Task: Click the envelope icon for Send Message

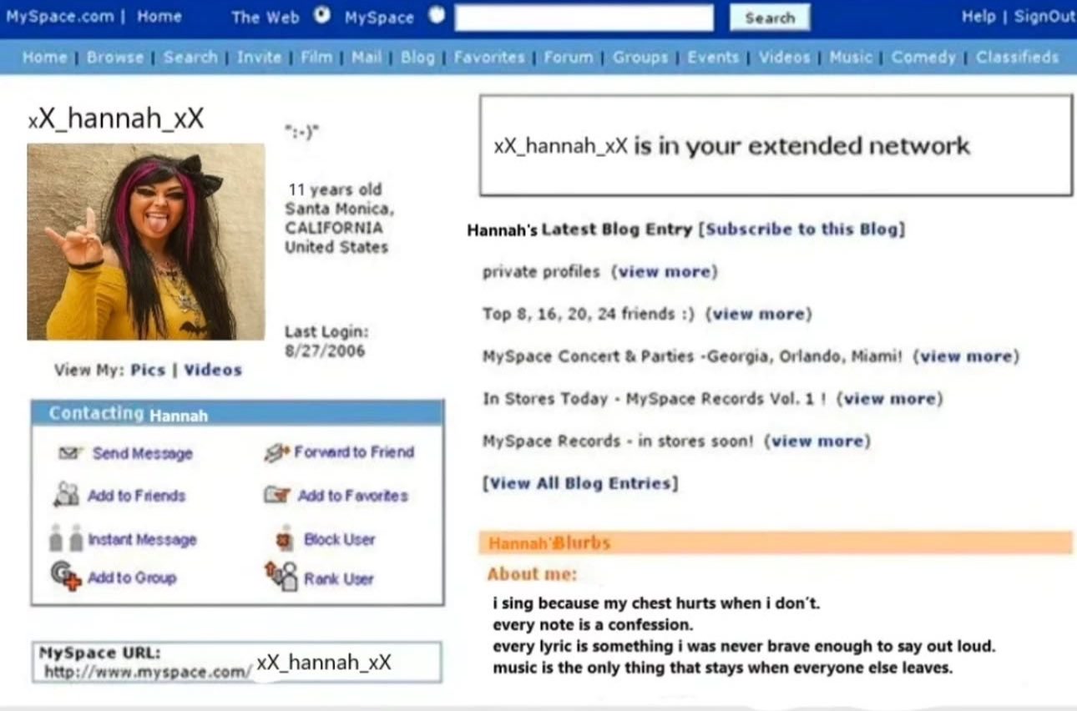Action: coord(68,453)
